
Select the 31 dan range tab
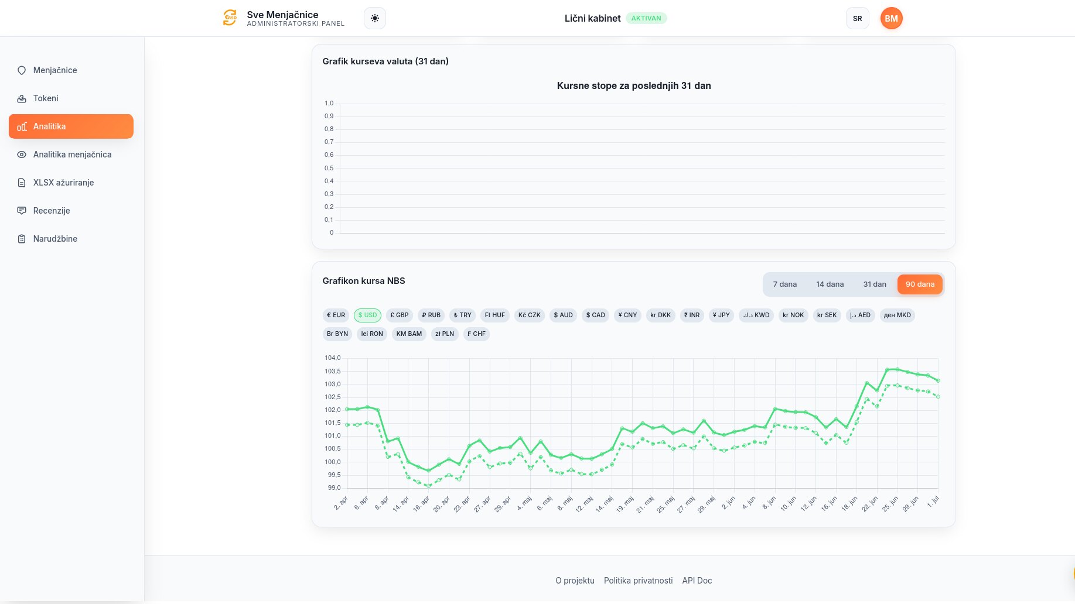874,284
